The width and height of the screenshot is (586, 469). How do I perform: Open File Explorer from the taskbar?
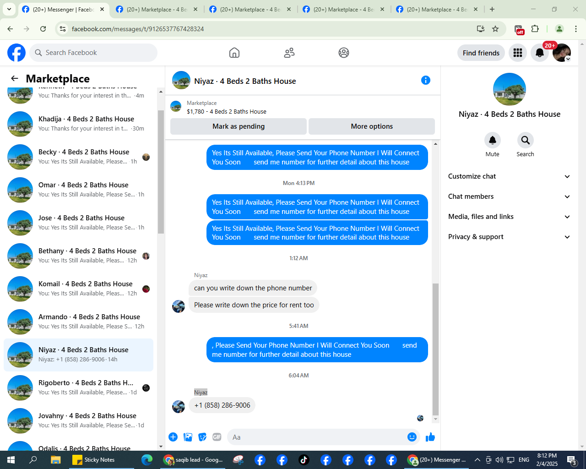tap(55, 460)
